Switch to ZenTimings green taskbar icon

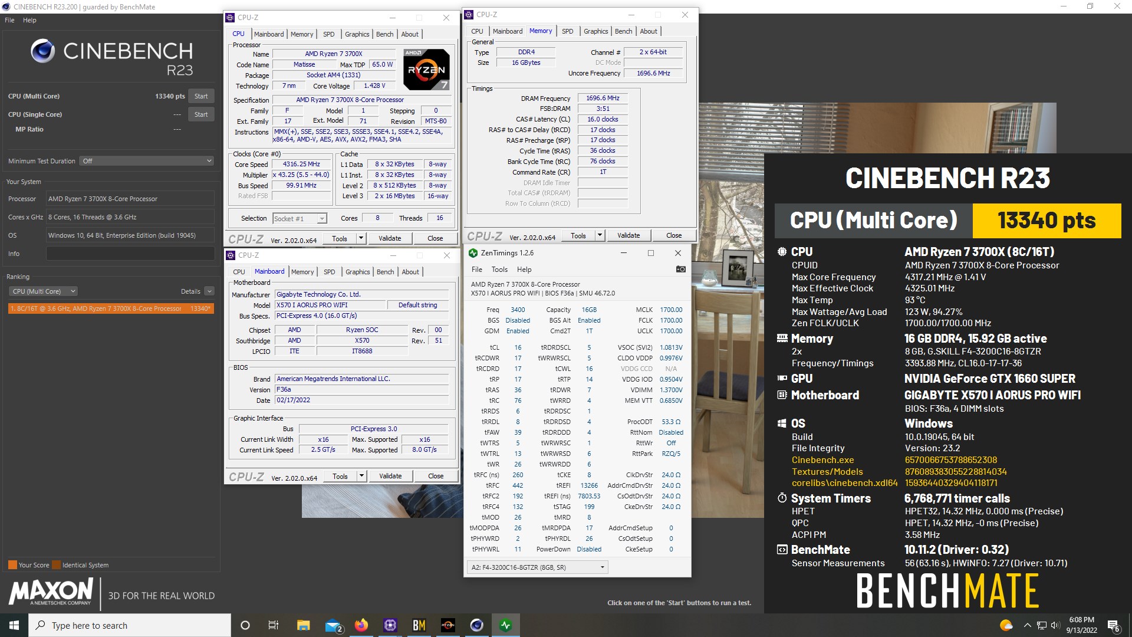pos(506,625)
